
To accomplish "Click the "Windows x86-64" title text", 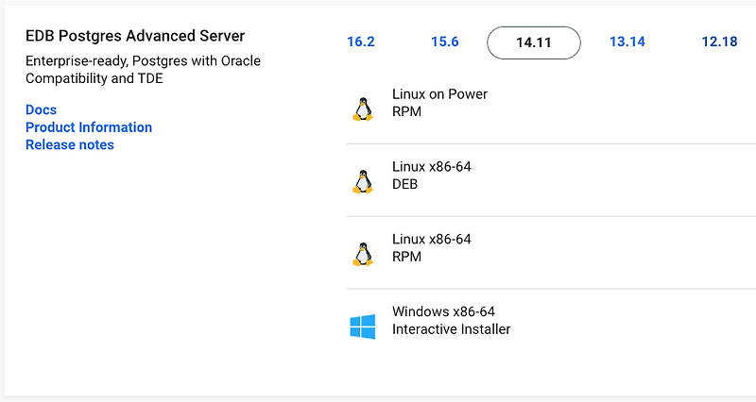I will (443, 312).
